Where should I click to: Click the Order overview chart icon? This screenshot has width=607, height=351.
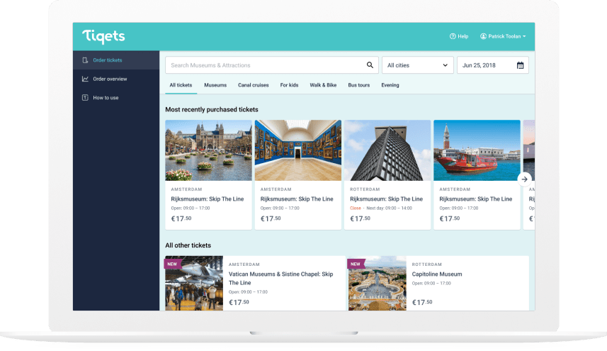coord(85,79)
